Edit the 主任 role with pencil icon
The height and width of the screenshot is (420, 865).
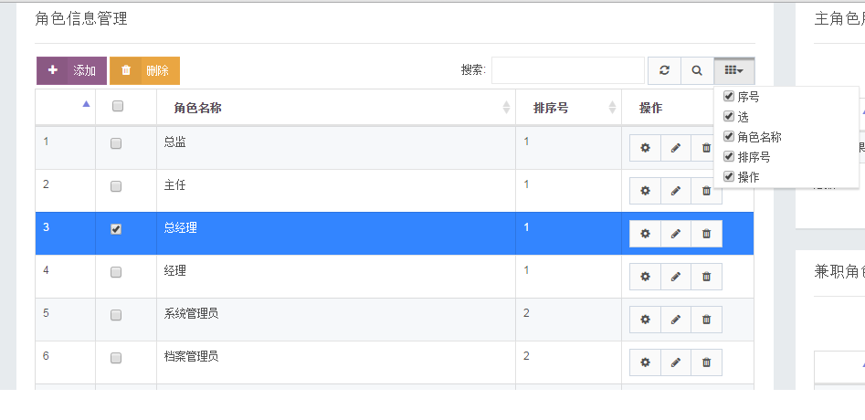tap(676, 191)
